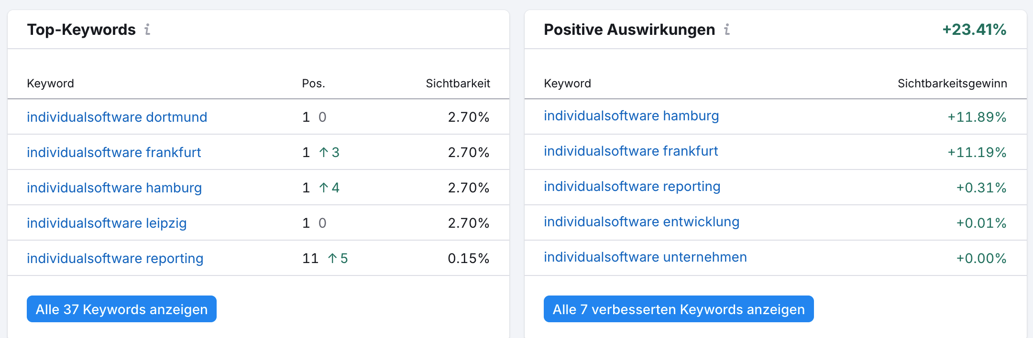Viewport: 1033px width, 338px height.
Task: Click the +11.89% gain for hamburg
Action: click(976, 116)
